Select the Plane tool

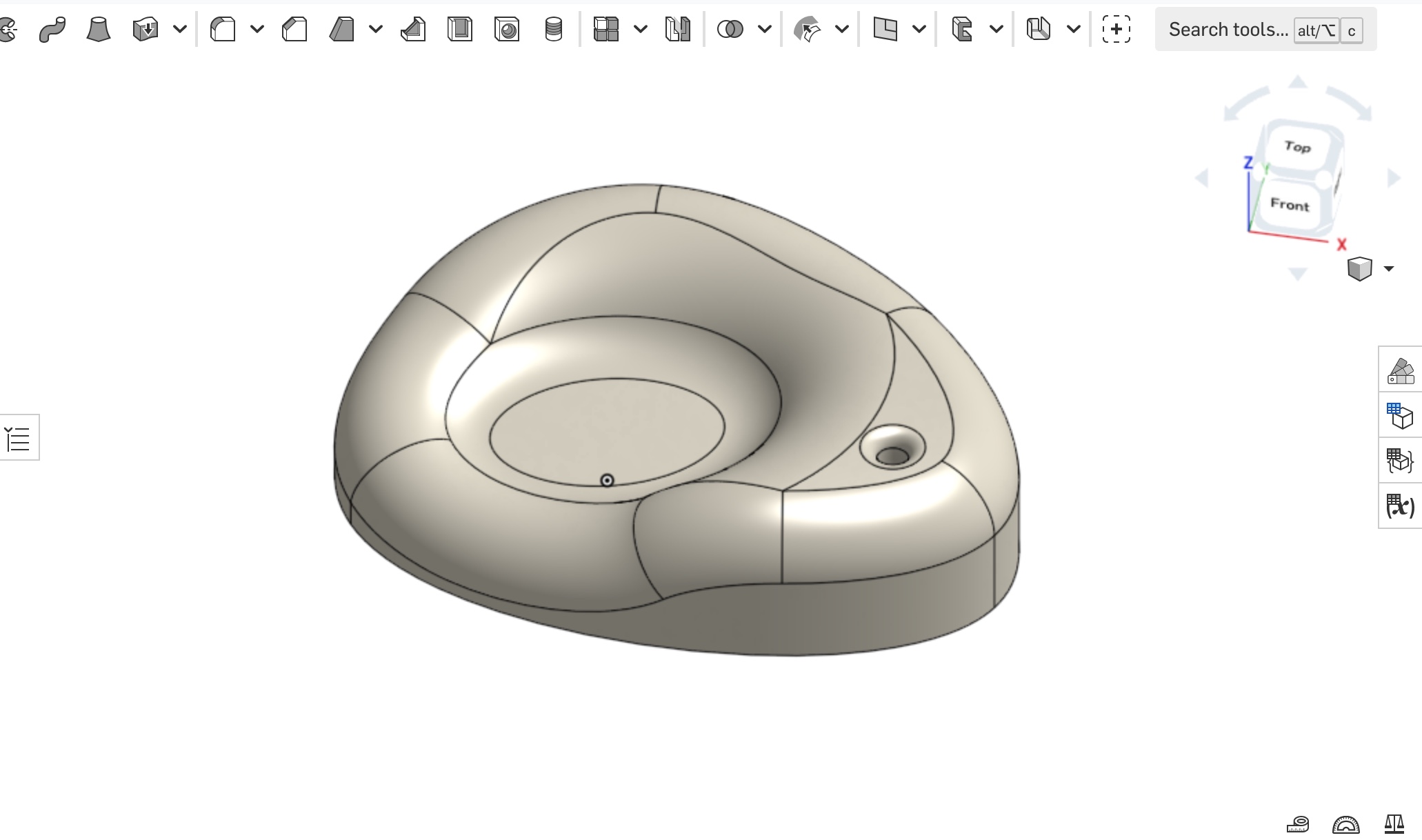[x=885, y=29]
